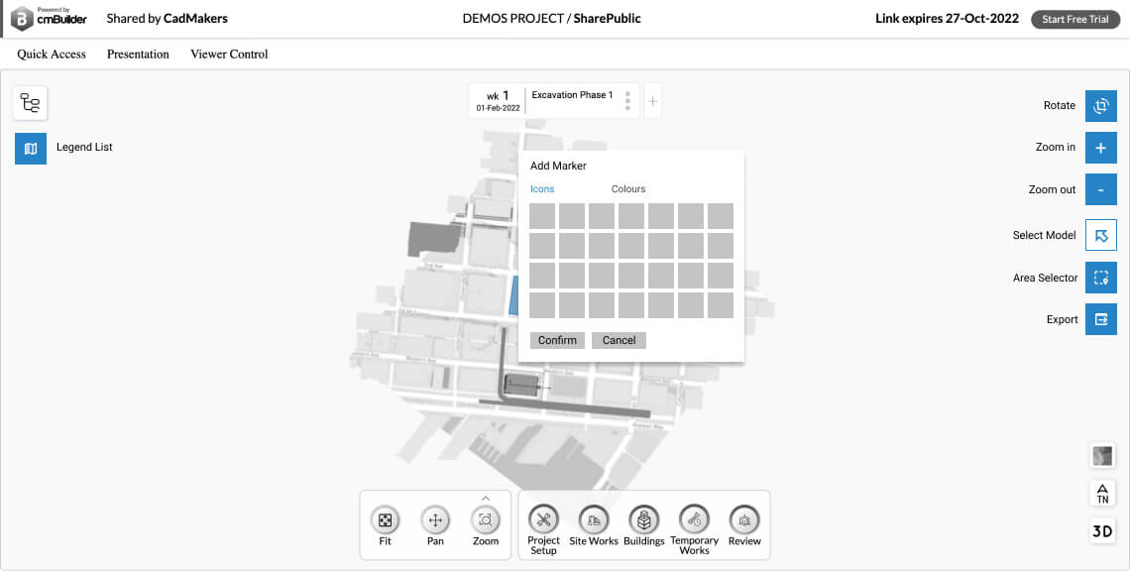Screen dimensions: 1130x571
Task: Confirm the Add Marker selection
Action: [557, 340]
